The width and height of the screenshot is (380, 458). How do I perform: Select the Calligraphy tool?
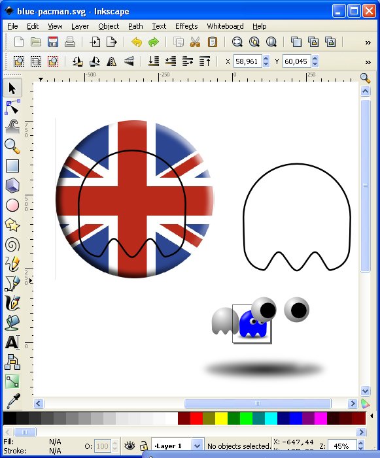pyautogui.click(x=12, y=303)
